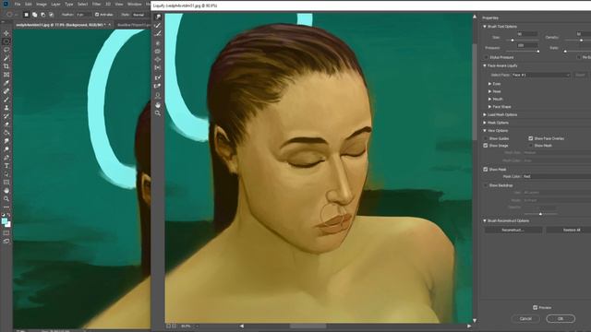Select the Eyedropper tool in Photoshop toolbar
This screenshot has width=591, height=332.
point(6,83)
